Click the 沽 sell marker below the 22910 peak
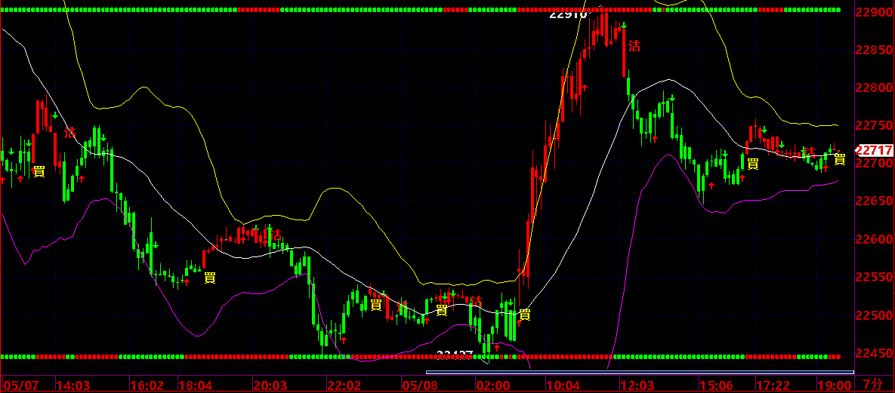Image resolution: width=895 pixels, height=393 pixels. tap(634, 47)
